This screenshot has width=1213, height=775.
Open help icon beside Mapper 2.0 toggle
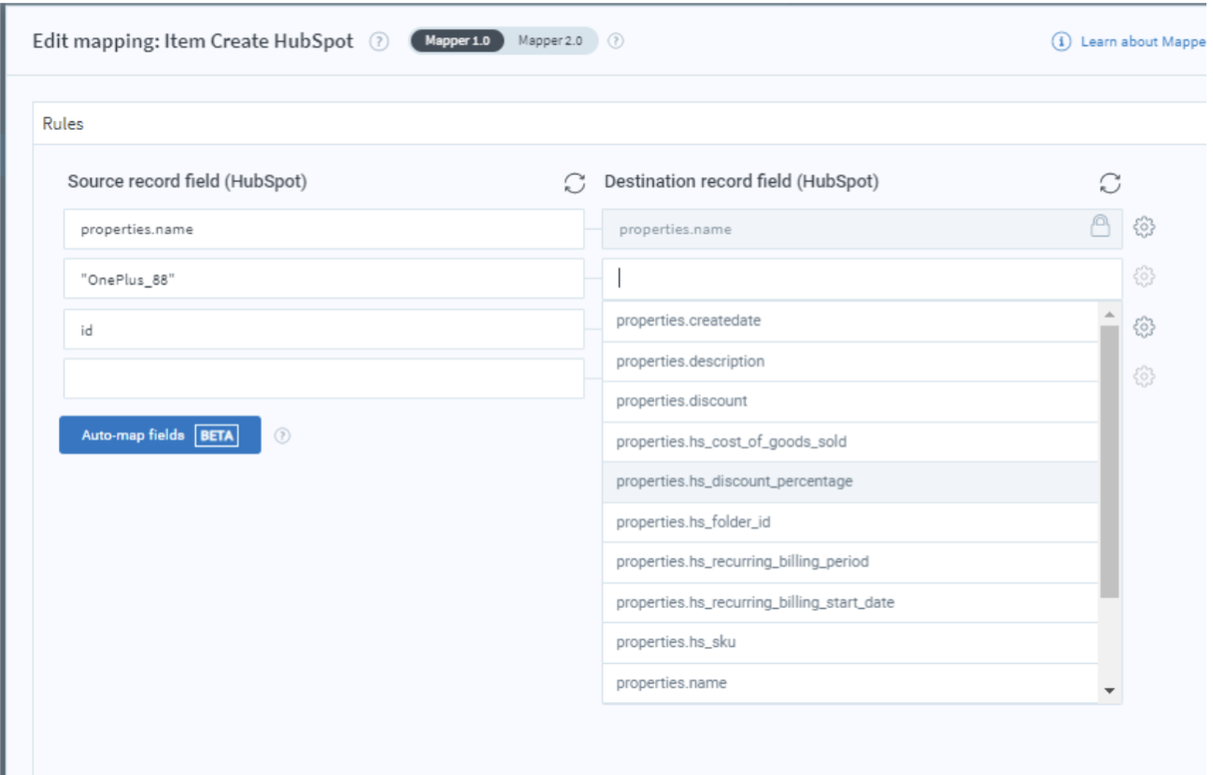[616, 41]
